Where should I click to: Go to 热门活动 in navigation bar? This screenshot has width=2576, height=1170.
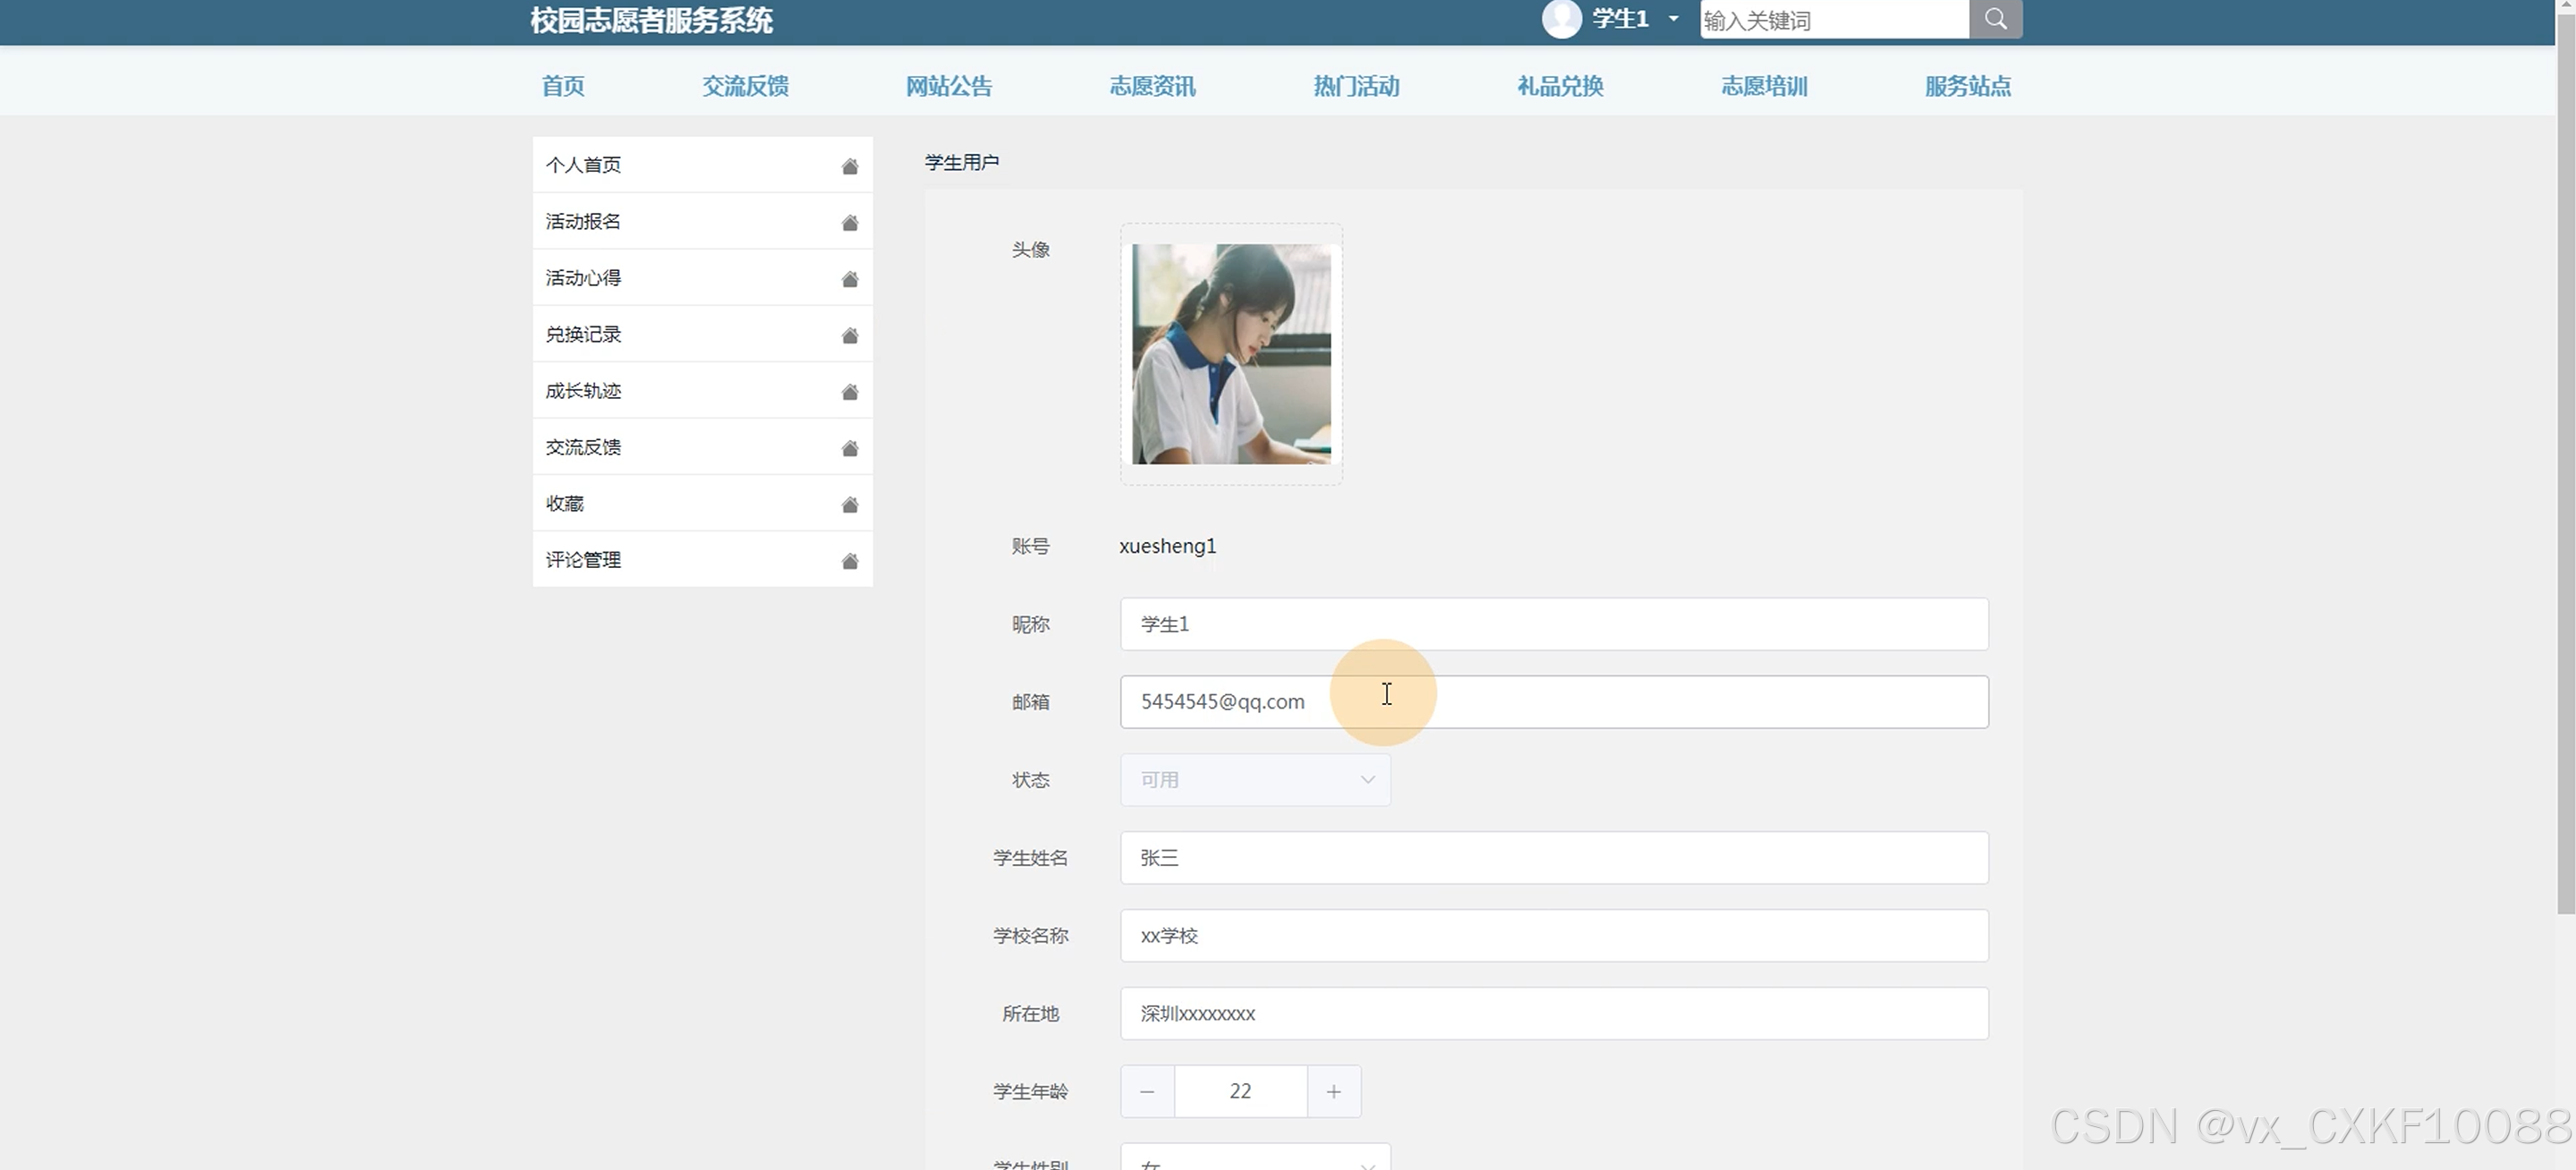(1356, 86)
